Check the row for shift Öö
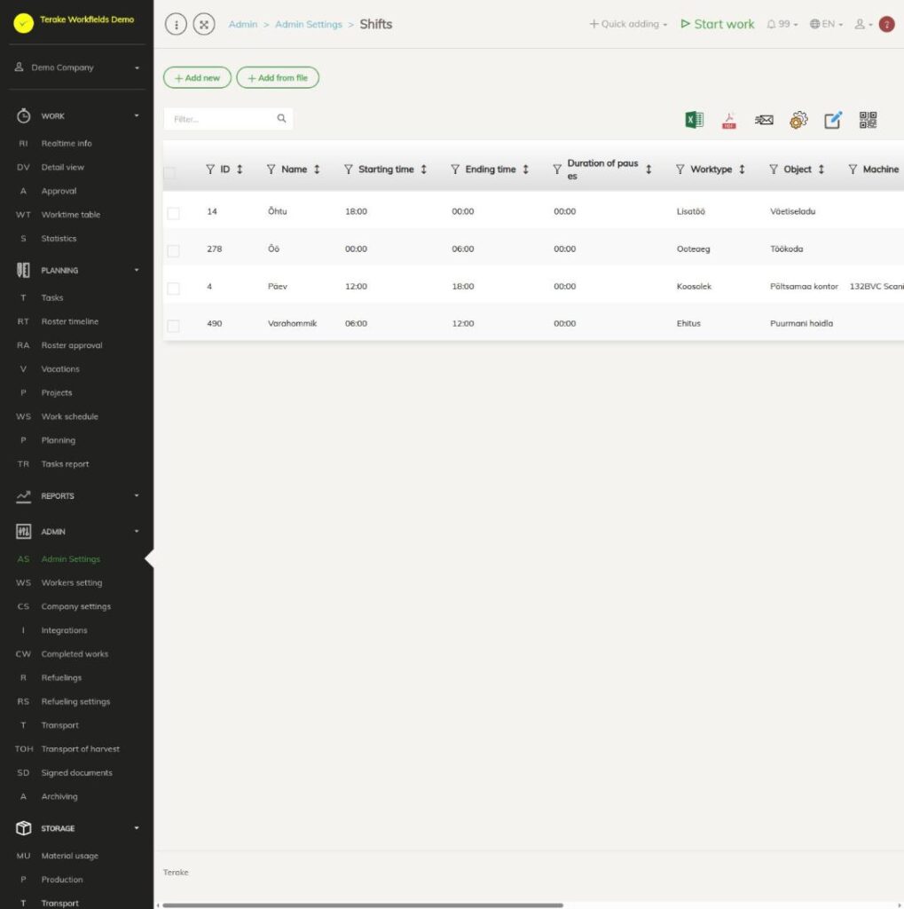The width and height of the screenshot is (904, 909). pyautogui.click(x=173, y=251)
